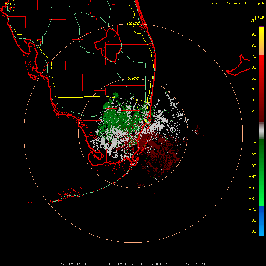Click the KT units label above the color bar

tap(252, 20)
